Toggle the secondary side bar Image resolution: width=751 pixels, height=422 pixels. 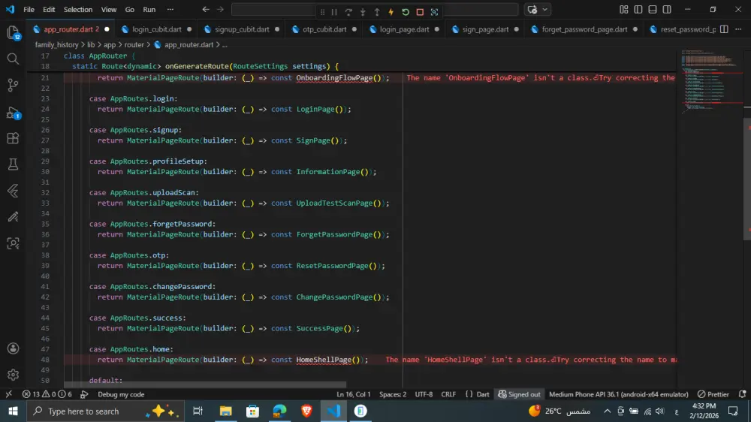click(667, 10)
